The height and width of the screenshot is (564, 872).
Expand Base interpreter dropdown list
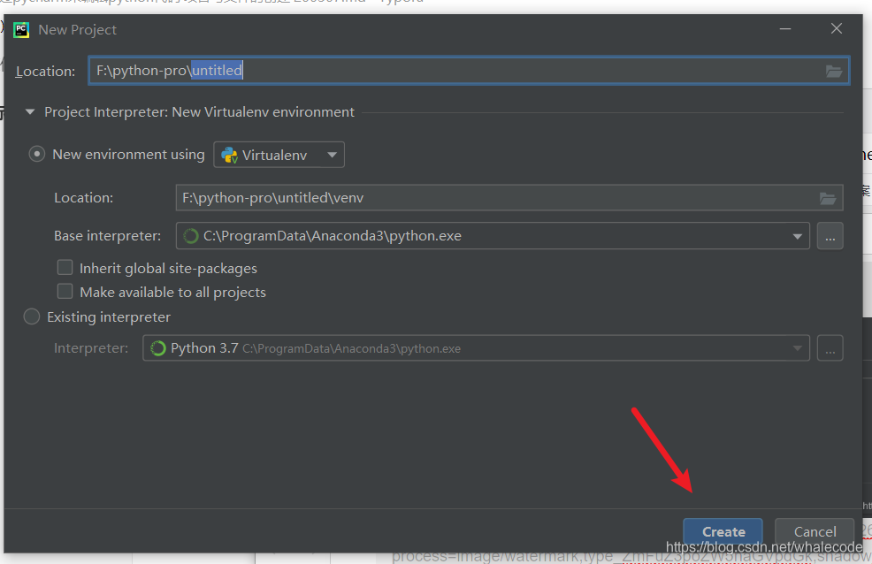coord(797,236)
